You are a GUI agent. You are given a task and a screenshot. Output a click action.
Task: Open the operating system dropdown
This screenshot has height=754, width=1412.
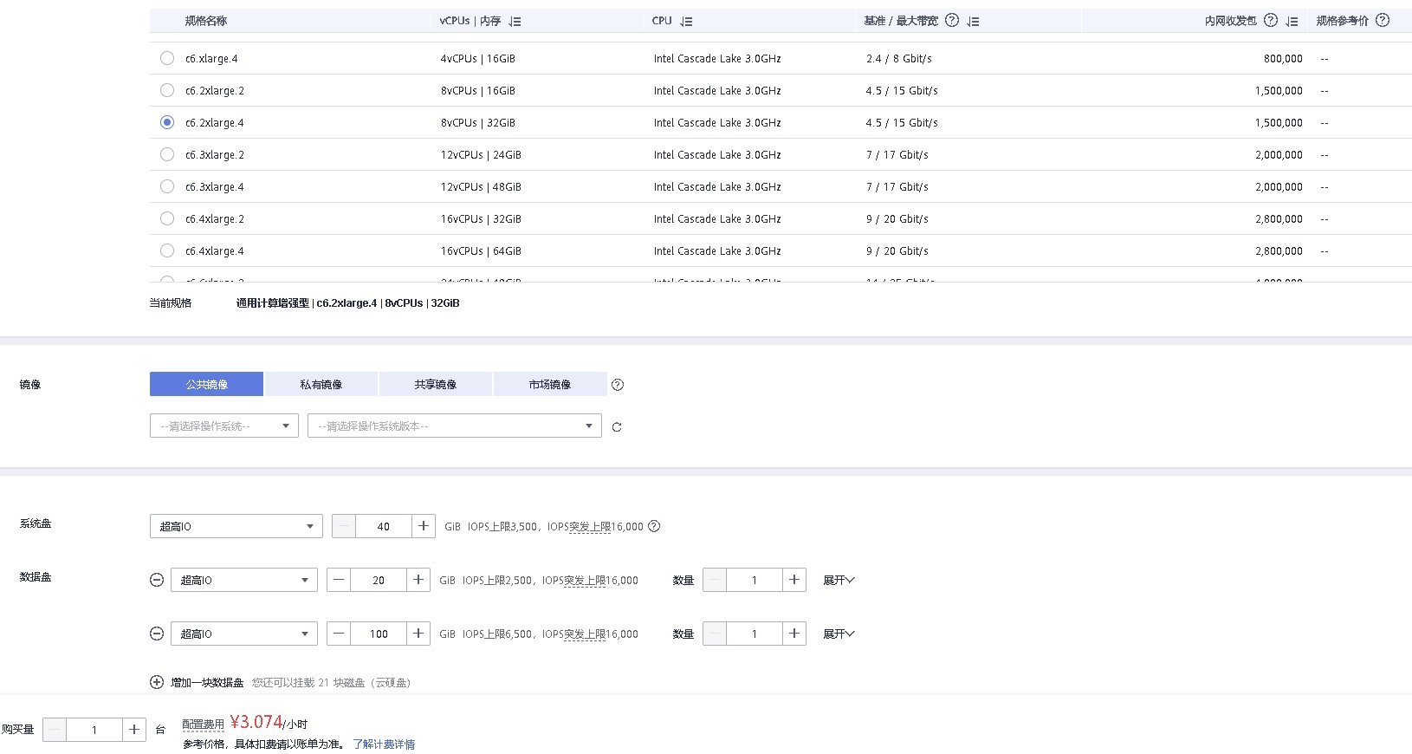[x=224, y=426]
